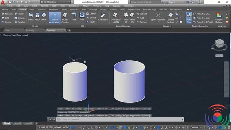Select the Loft surface tool

click(5, 18)
